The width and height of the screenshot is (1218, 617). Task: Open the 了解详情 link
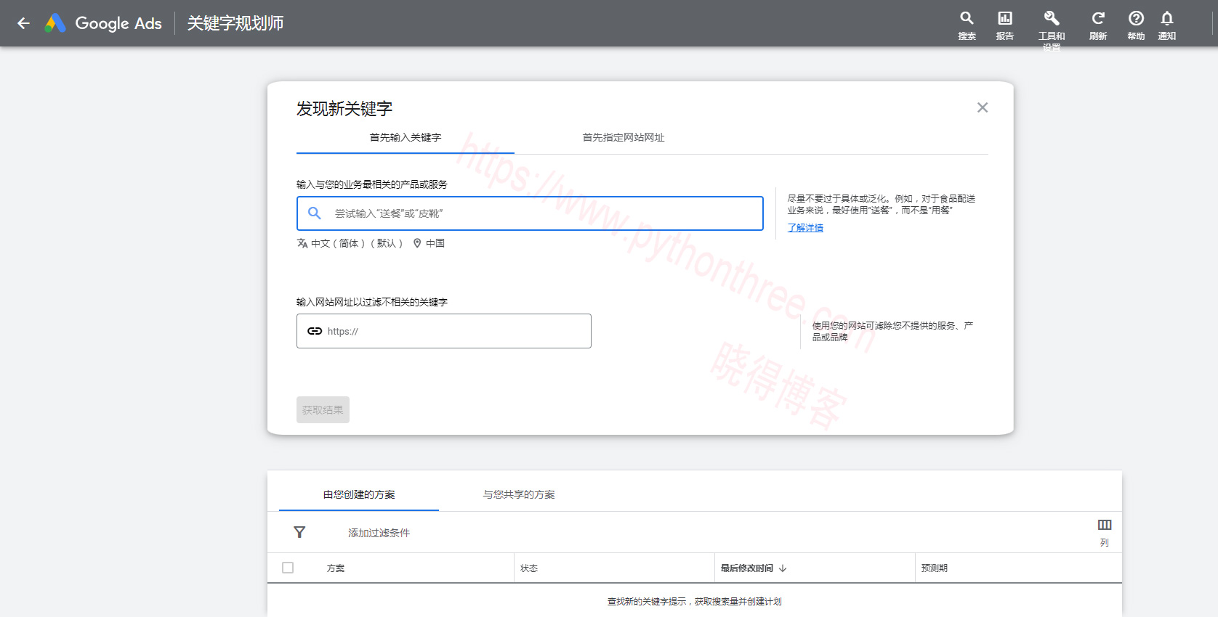point(805,228)
